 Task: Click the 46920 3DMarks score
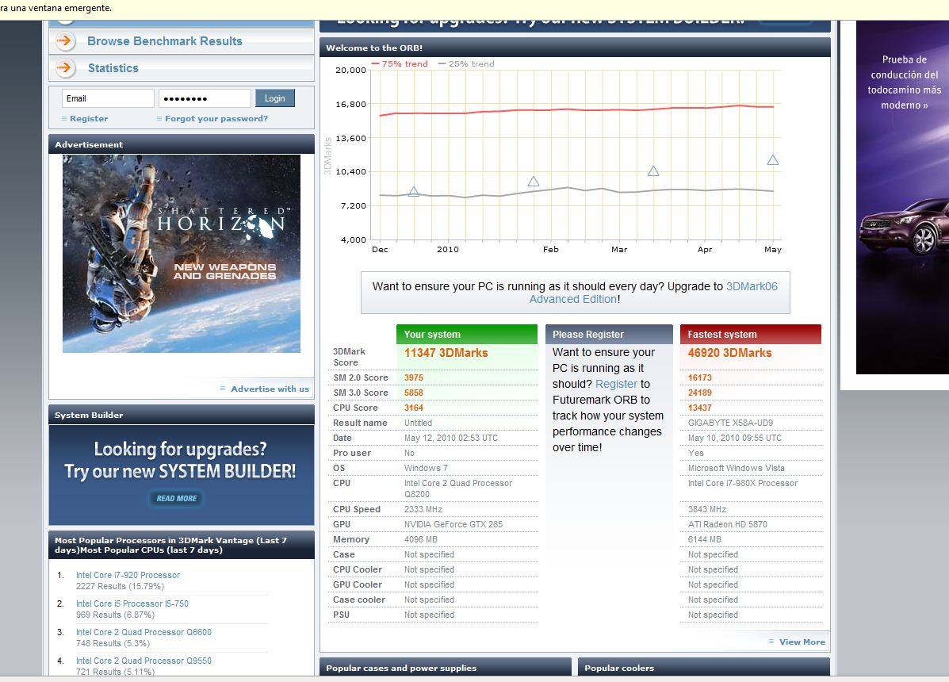point(730,353)
